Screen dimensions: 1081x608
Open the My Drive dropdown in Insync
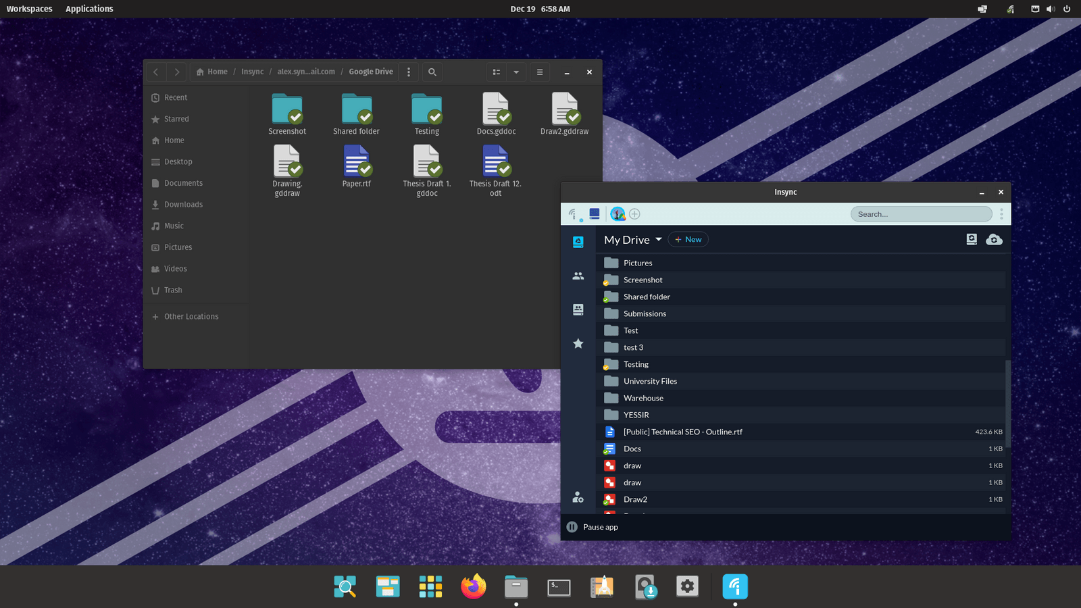point(659,239)
